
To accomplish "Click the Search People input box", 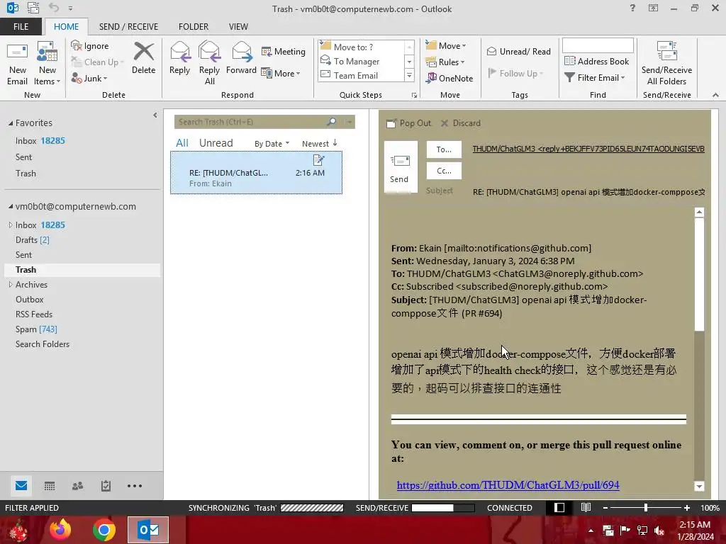I will click(598, 45).
